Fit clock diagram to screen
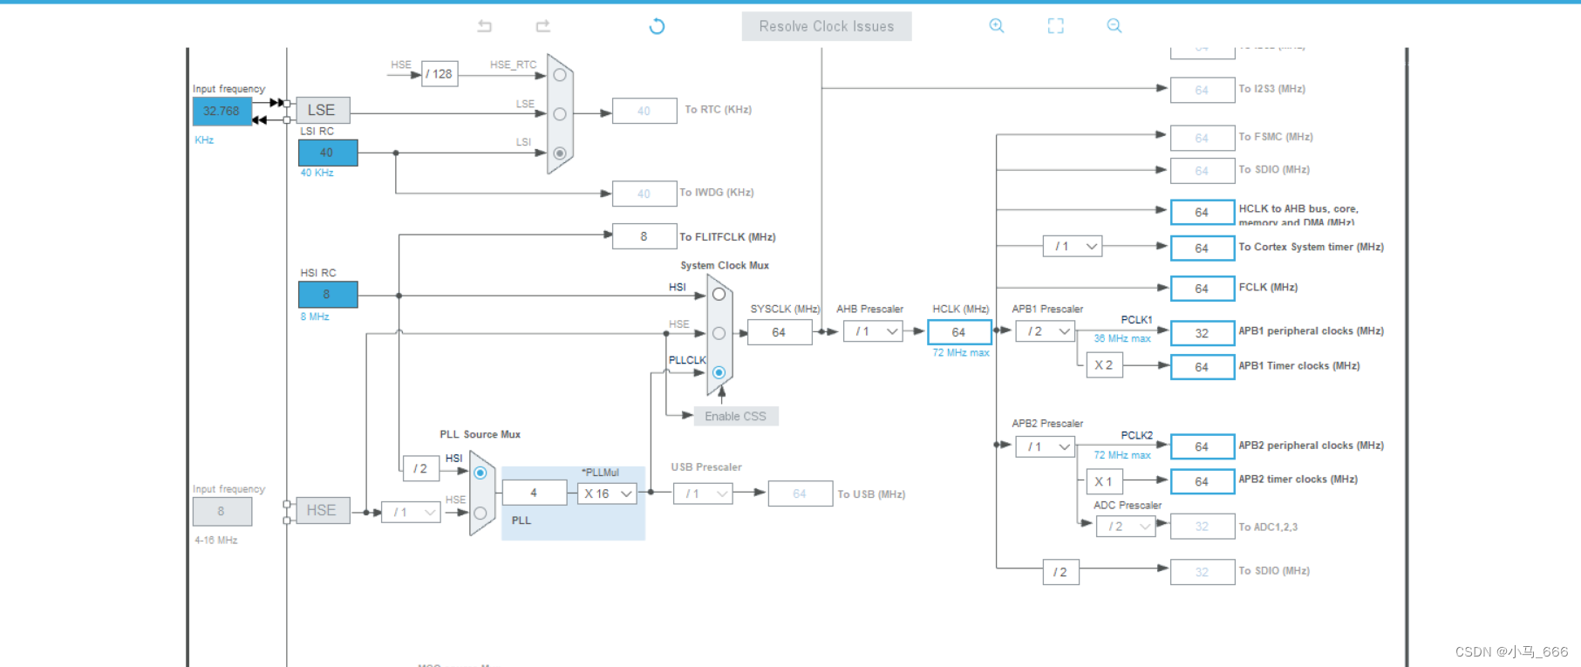 pyautogui.click(x=1055, y=26)
